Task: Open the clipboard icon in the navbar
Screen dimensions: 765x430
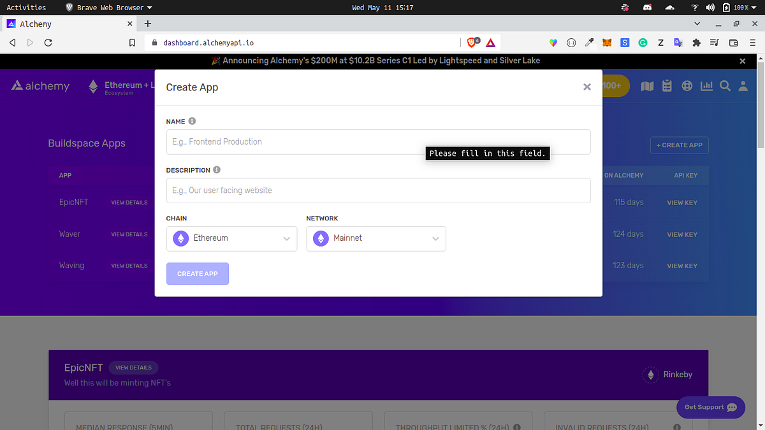Action: click(667, 85)
